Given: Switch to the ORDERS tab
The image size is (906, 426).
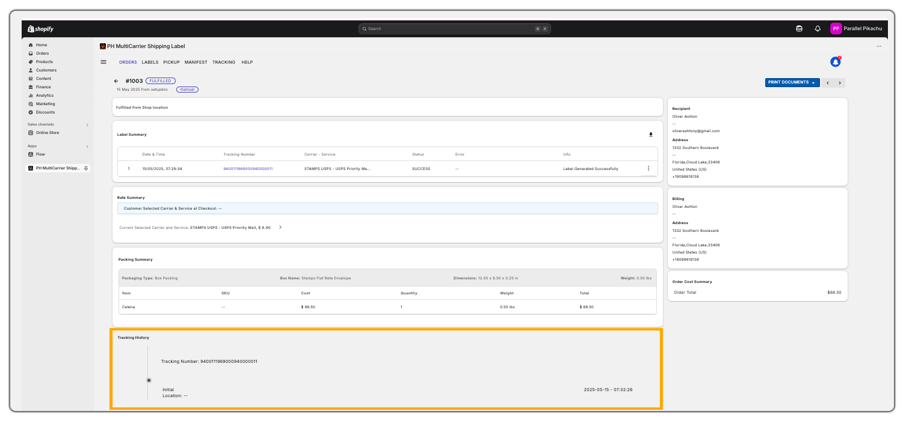Looking at the screenshot, I should pyautogui.click(x=128, y=62).
